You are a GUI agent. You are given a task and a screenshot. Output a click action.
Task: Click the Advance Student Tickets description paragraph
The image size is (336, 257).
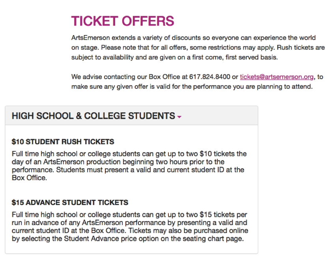(x=130, y=227)
